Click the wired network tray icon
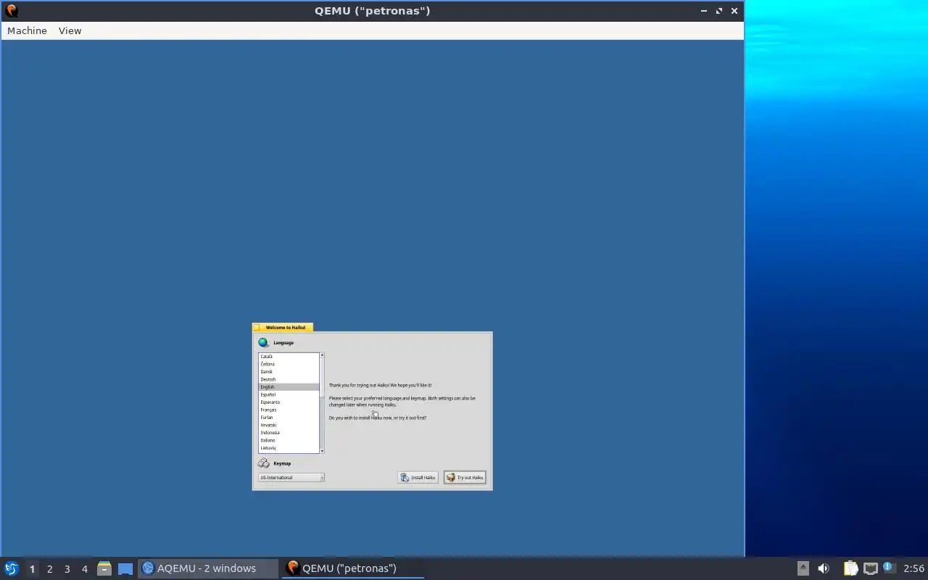The width and height of the screenshot is (928, 580). coord(871,568)
